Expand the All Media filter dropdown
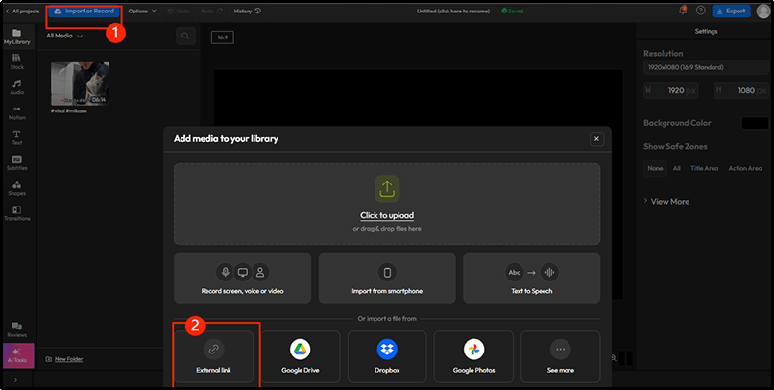Screen dimensions: 774x390 coord(64,37)
